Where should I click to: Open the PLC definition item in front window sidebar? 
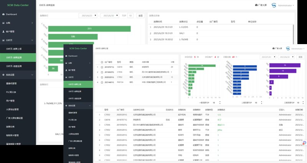click(73, 120)
